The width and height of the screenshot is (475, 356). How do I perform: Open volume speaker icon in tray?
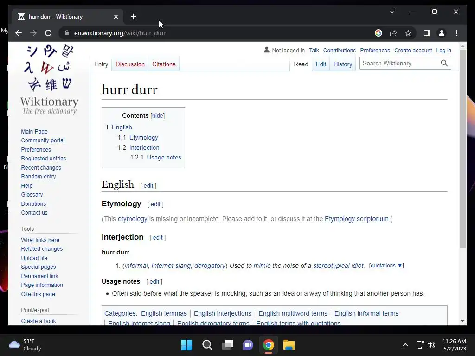[431, 345]
